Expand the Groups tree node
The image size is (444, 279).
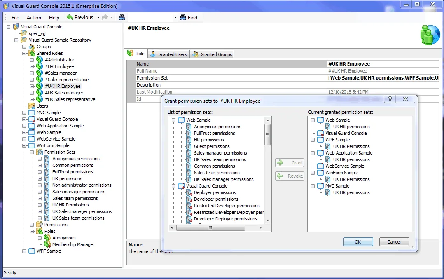[24, 47]
